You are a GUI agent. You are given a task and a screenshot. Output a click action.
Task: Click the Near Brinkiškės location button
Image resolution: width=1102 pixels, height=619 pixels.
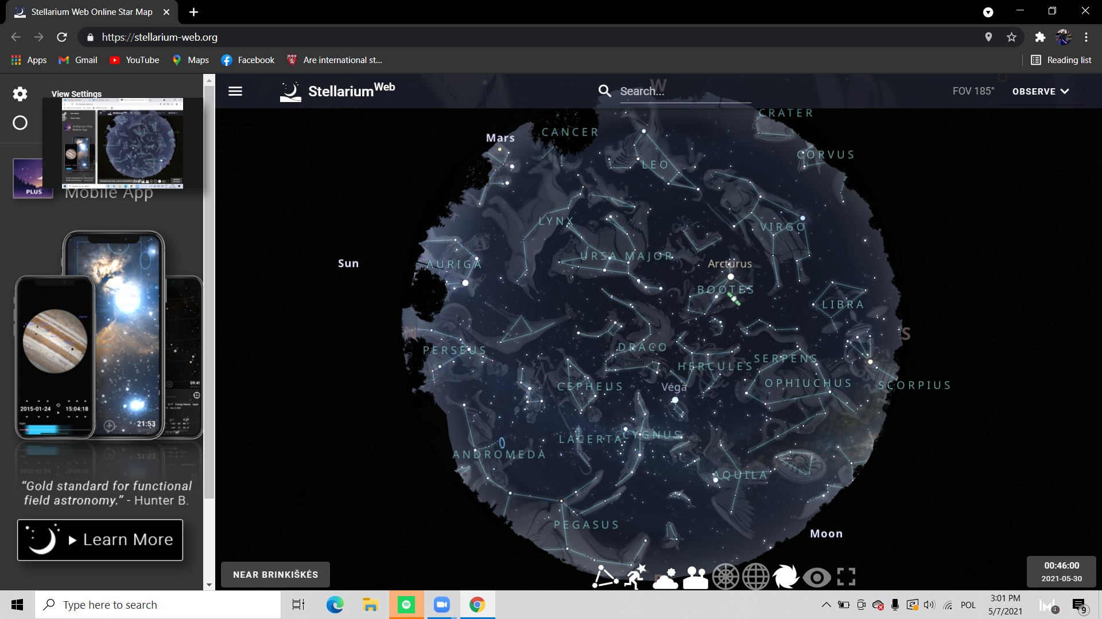click(275, 574)
